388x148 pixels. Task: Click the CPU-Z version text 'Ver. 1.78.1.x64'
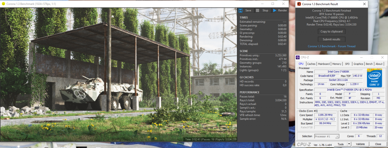[x=322, y=144]
